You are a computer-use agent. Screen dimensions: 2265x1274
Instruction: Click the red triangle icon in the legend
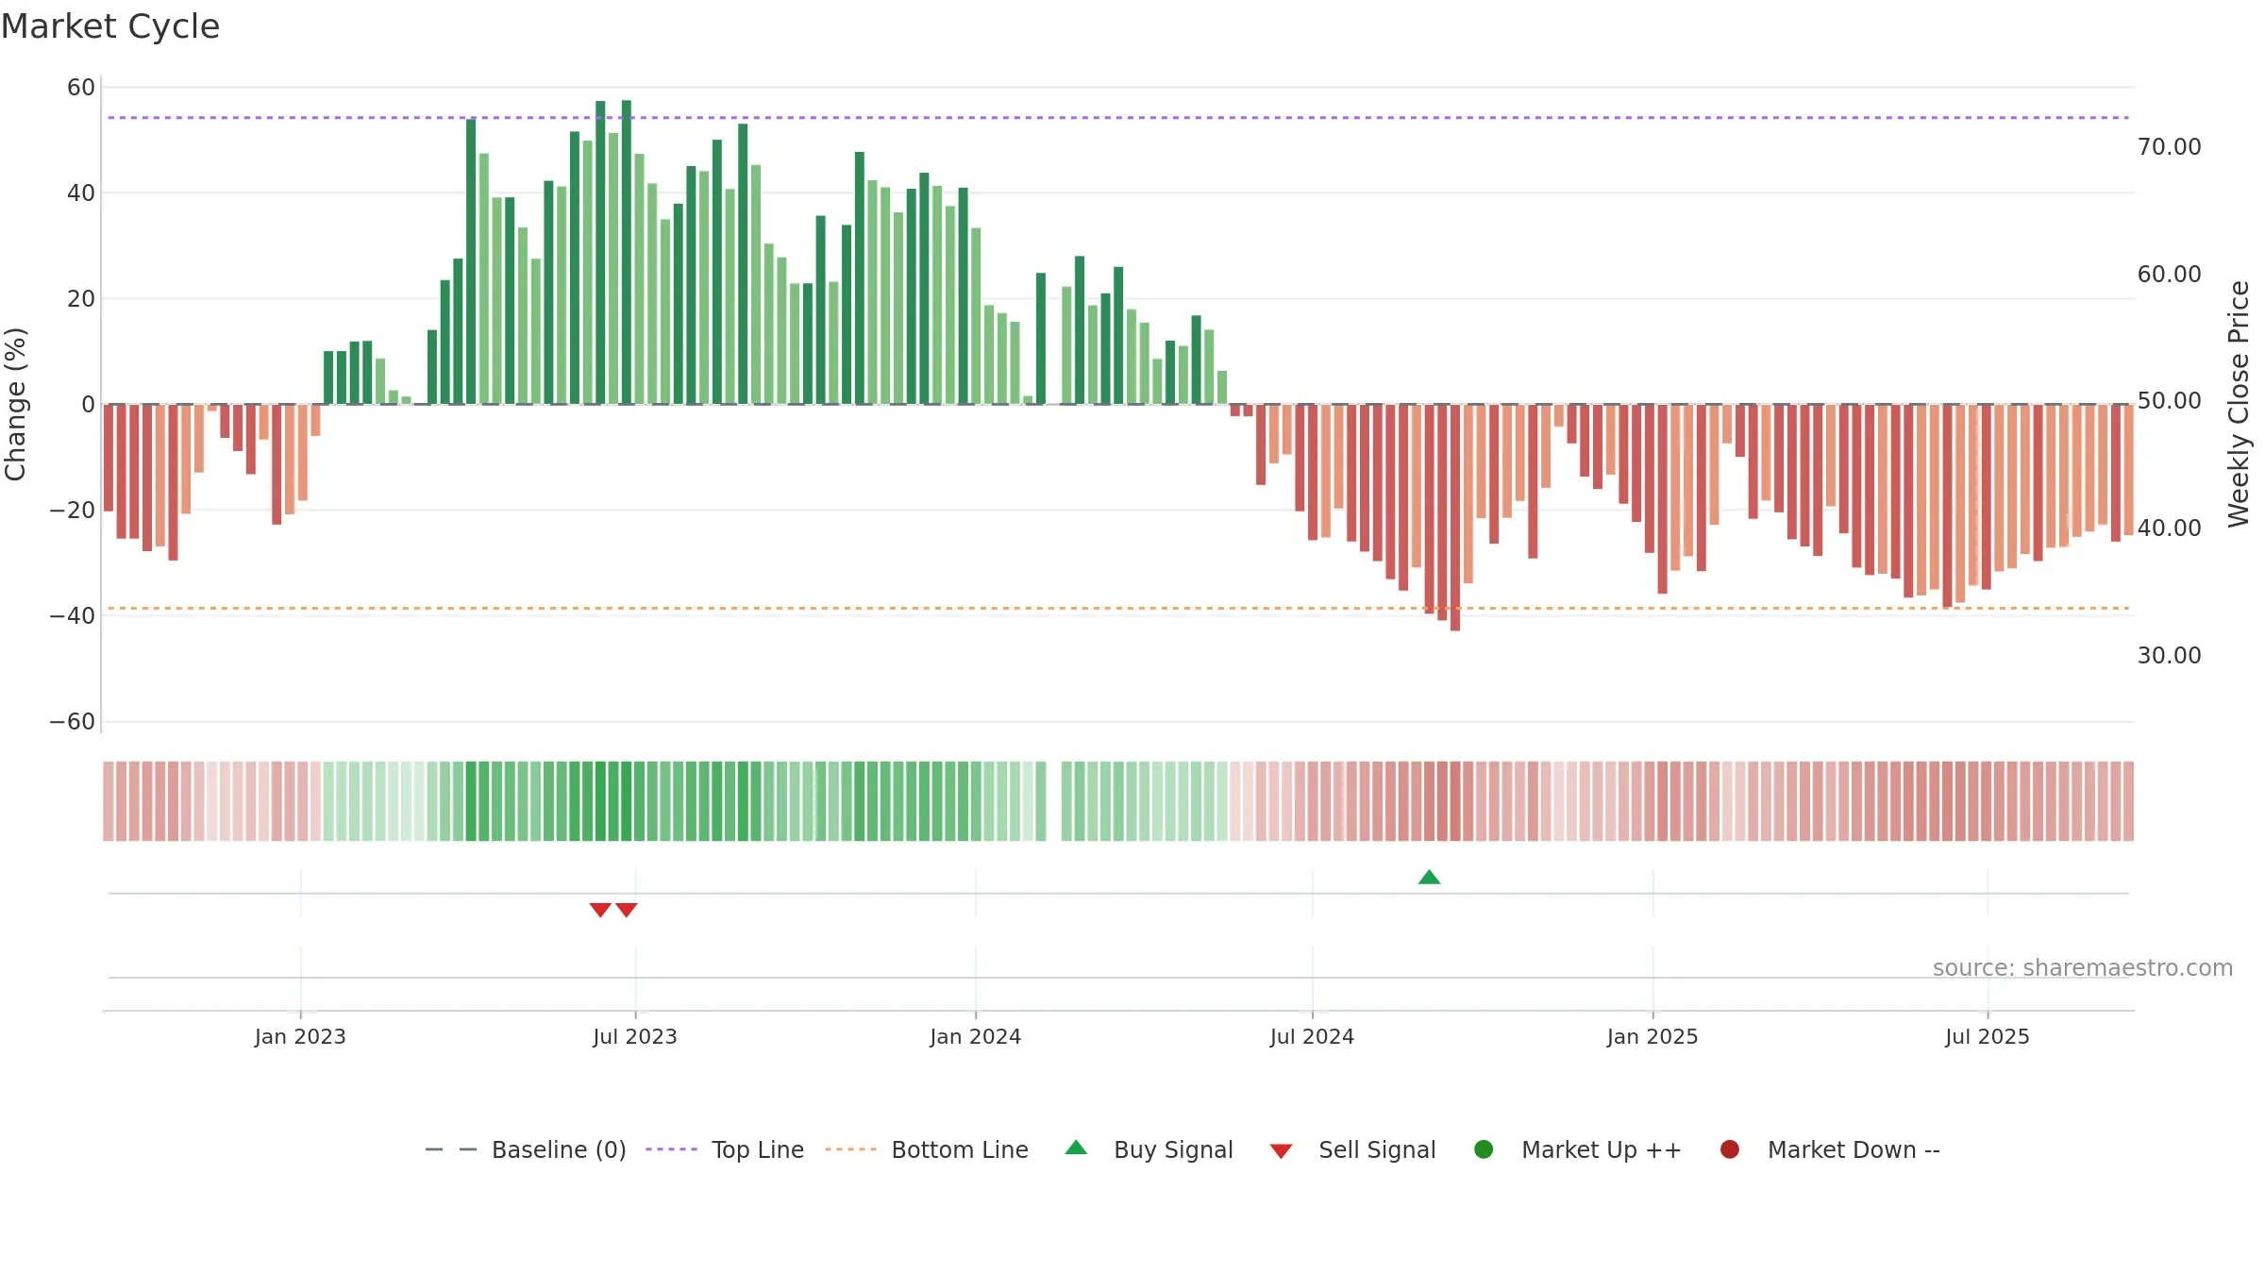click(1281, 1151)
